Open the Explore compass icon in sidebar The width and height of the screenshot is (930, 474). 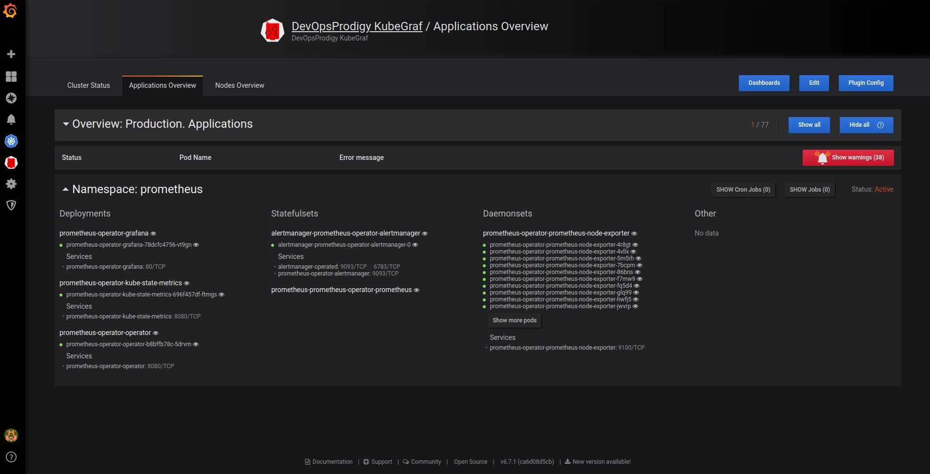tap(11, 98)
